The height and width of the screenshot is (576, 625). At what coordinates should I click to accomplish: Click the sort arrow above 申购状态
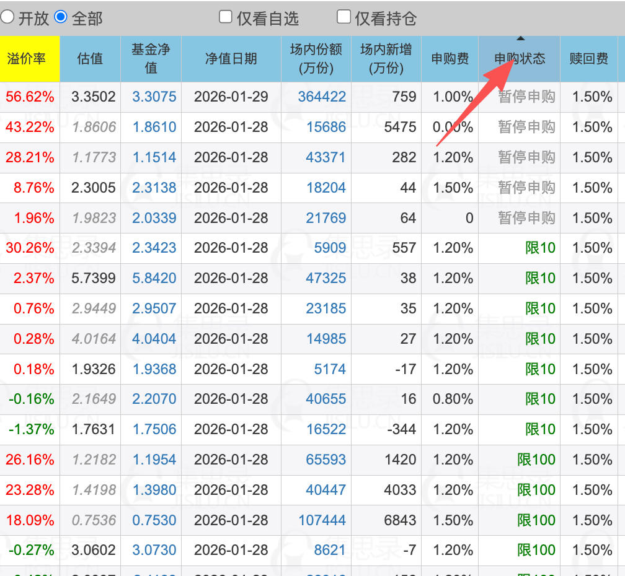pyautogui.click(x=520, y=39)
